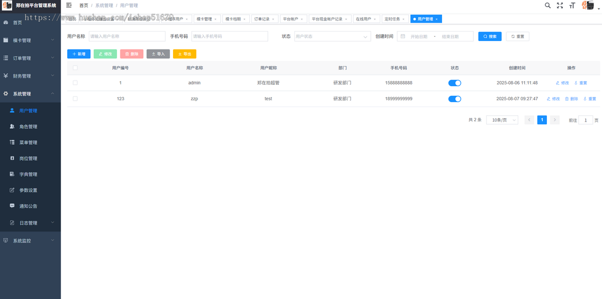Click the font size (layout size) icon
Screen dimensions: 602x299
572,5
